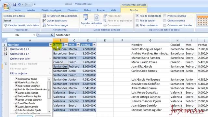Image resolution: width=208 pixels, height=117 pixels.
Task: Click the Convertir en rango icon
Action: tap(44, 25)
